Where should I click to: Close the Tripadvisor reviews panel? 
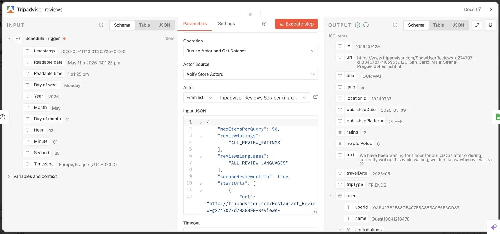(x=491, y=9)
